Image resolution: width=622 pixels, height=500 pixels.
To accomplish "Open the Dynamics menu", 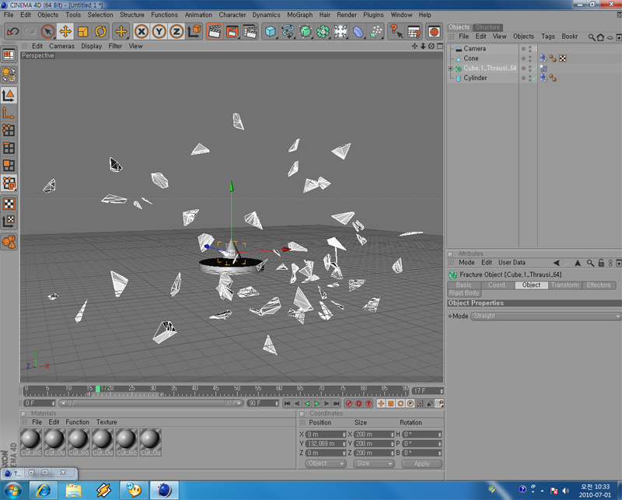I will coord(266,15).
